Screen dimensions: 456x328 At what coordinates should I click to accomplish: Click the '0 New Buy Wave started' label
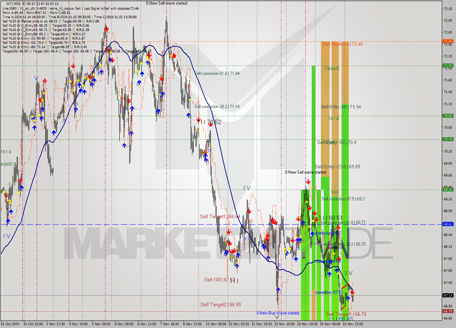(278, 313)
